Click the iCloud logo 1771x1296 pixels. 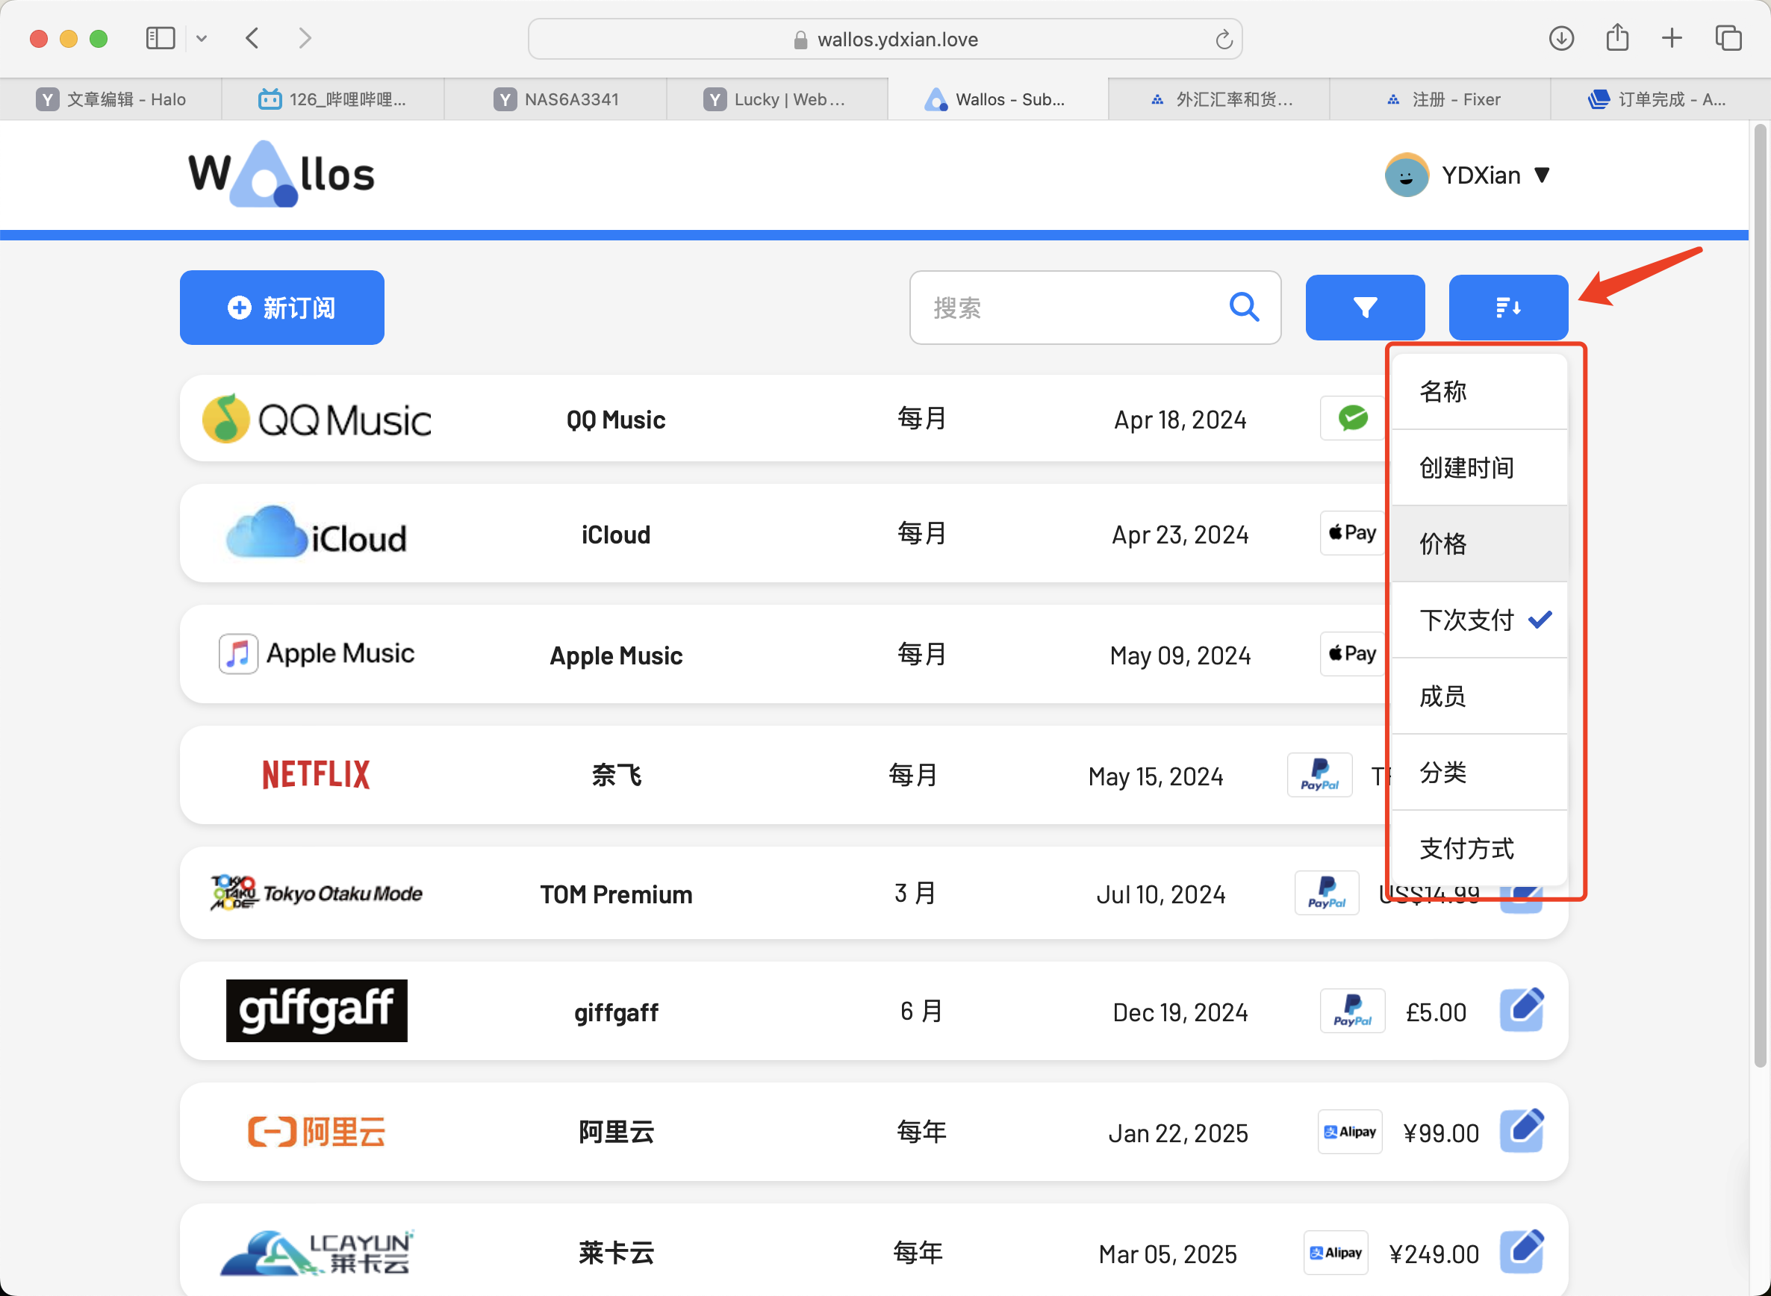(x=317, y=534)
